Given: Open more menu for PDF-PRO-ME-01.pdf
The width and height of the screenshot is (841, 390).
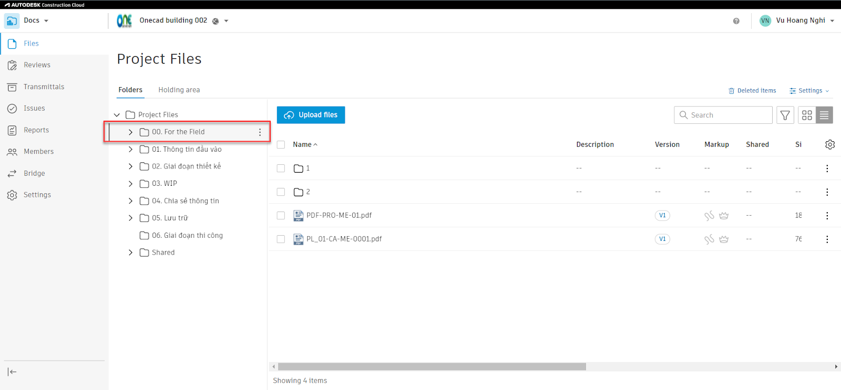Looking at the screenshot, I should (827, 216).
